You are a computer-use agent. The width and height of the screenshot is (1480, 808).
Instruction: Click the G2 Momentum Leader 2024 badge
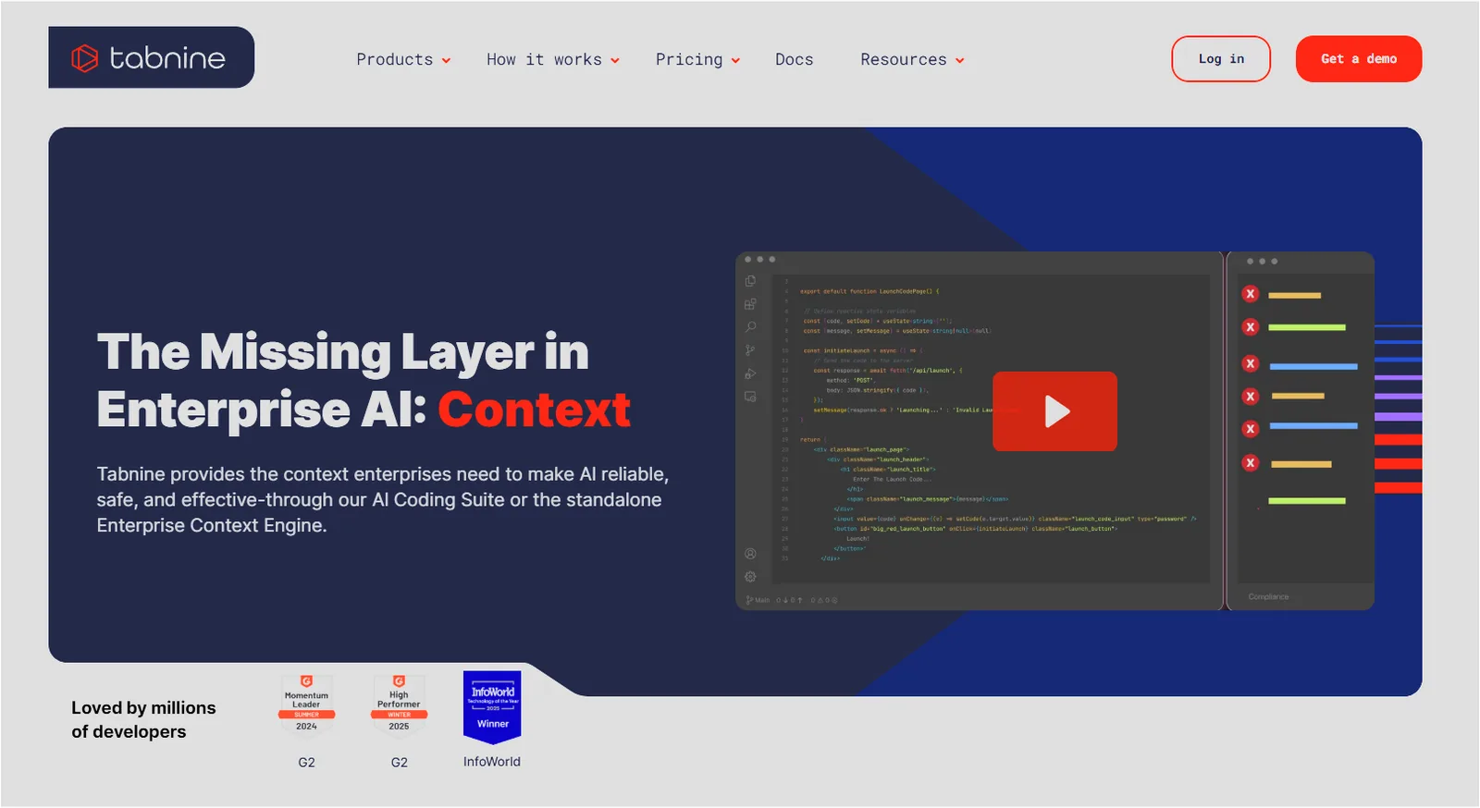click(306, 704)
